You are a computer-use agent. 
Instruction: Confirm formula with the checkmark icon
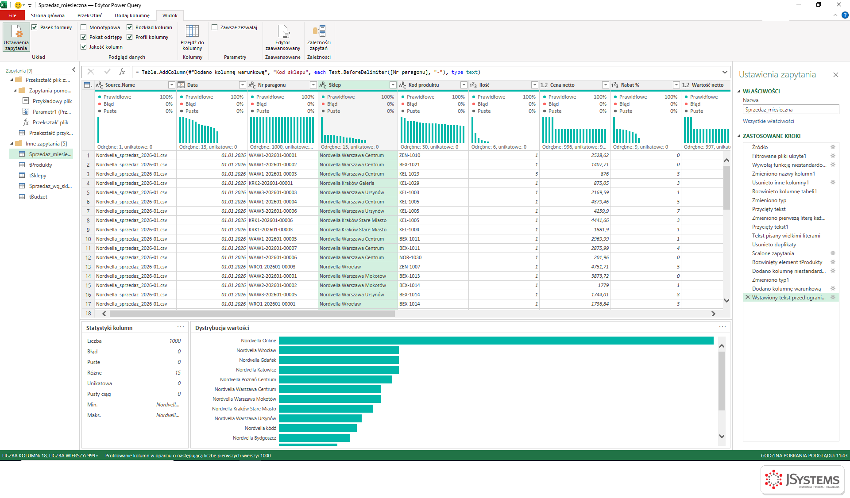[x=107, y=72]
